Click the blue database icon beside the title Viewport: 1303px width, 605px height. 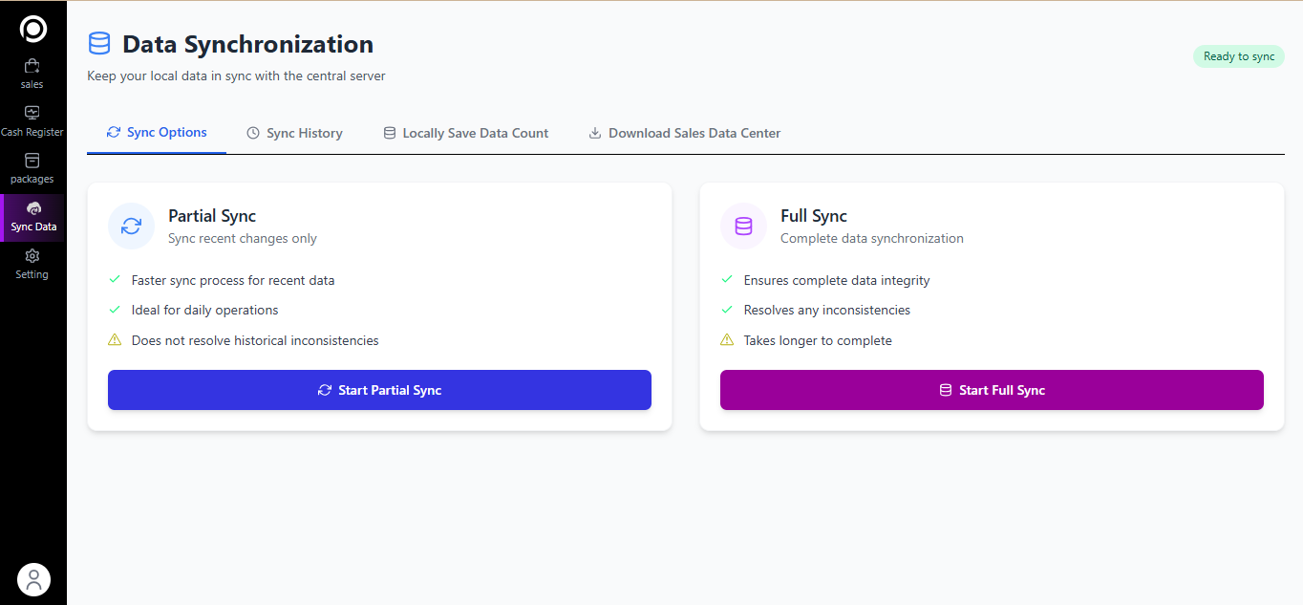(99, 44)
